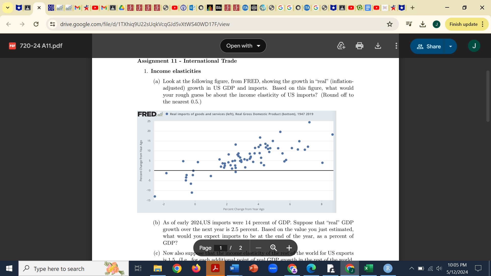Click the Share button
The image size is (491, 276).
click(x=429, y=46)
